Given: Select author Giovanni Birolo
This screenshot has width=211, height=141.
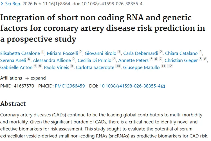Looking at the screenshot, I should click(101, 53).
